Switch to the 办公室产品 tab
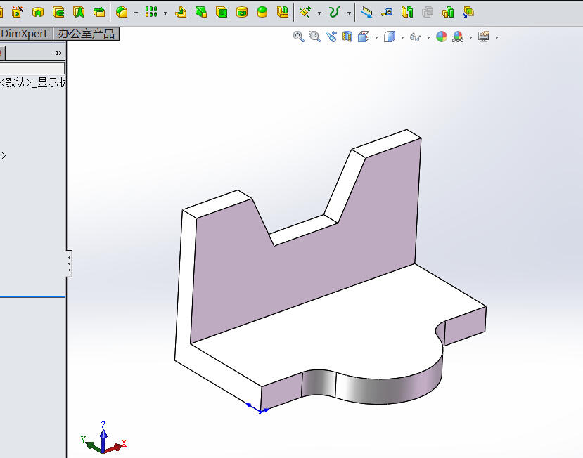583x458 pixels. (x=87, y=34)
